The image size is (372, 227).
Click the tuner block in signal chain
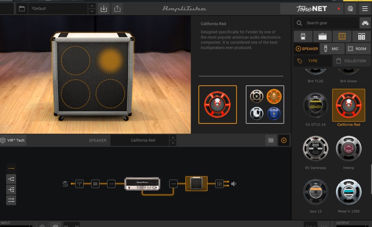(x=80, y=184)
